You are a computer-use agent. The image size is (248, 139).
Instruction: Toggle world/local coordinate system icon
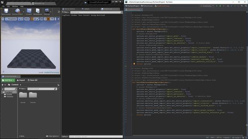(41, 19)
